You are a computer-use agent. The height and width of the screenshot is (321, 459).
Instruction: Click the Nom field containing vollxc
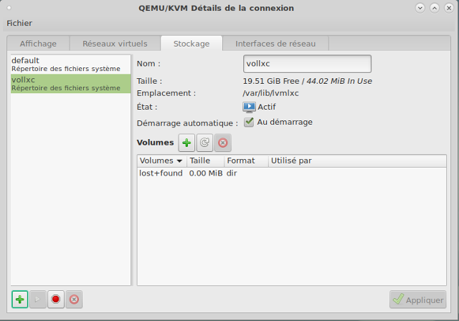pos(307,64)
